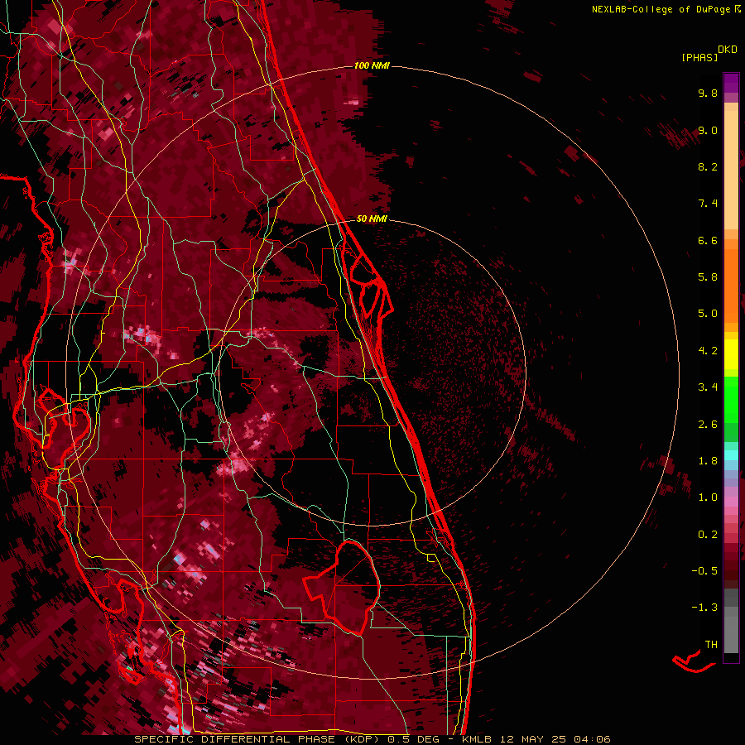
Task: Select the -1.3 scale value
Action: [704, 608]
